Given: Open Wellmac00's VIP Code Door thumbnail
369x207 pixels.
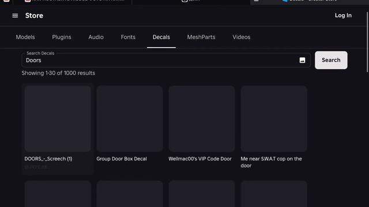Looking at the screenshot, I should click(x=202, y=118).
